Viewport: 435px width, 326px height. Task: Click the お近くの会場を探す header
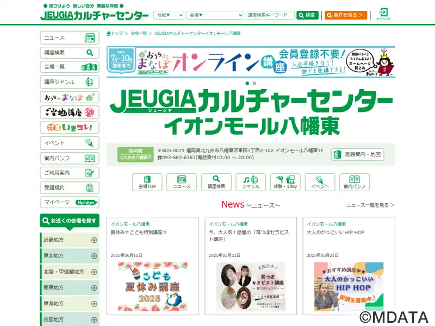click(x=70, y=221)
